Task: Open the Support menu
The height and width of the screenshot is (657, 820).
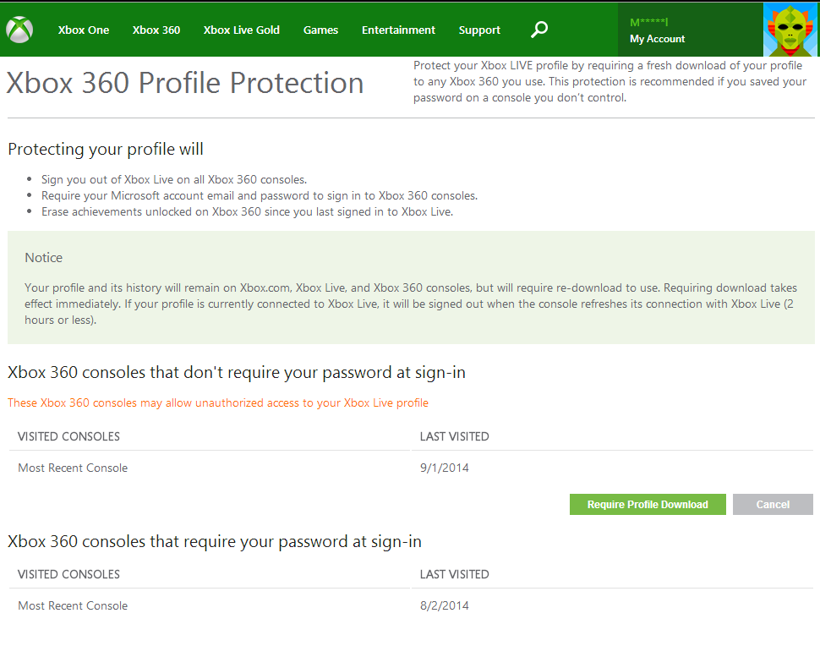Action: point(479,30)
